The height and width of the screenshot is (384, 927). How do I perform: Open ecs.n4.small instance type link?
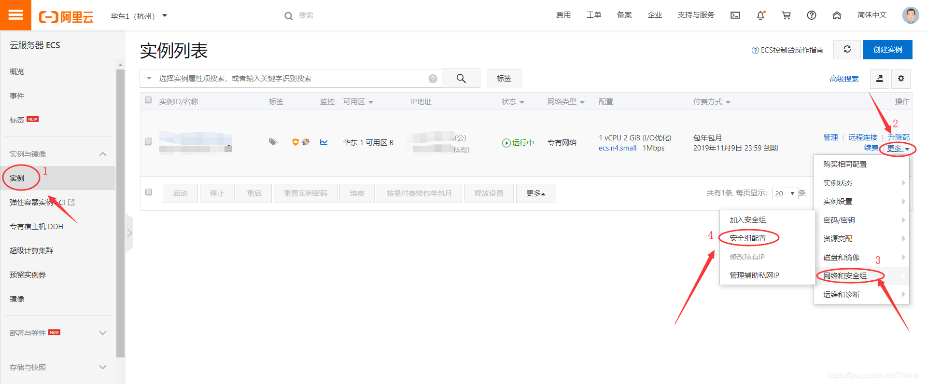click(618, 148)
